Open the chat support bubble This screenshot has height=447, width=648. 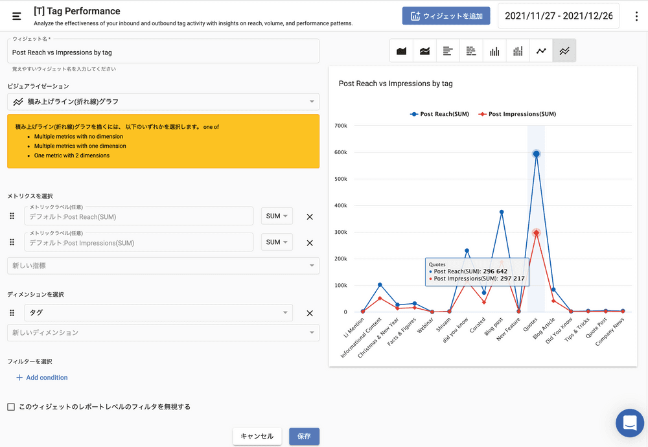tap(629, 423)
